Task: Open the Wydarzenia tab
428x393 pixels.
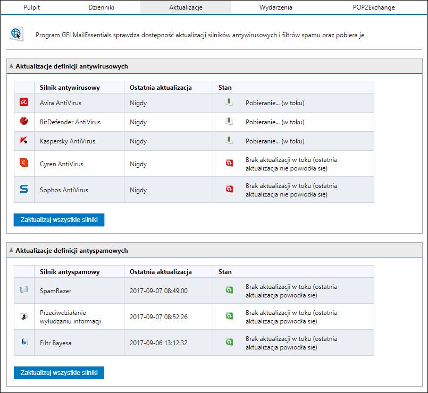Action: point(276,7)
